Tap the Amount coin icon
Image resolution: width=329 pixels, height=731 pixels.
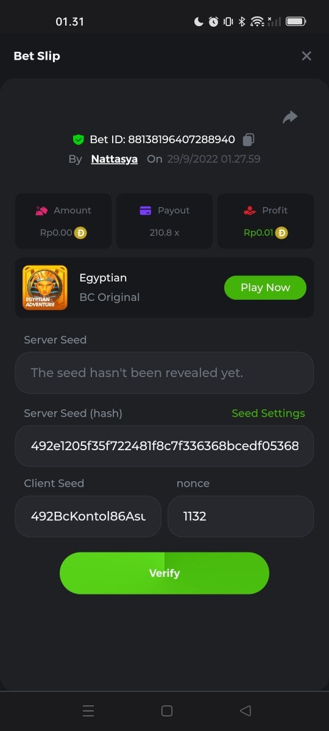click(x=80, y=233)
